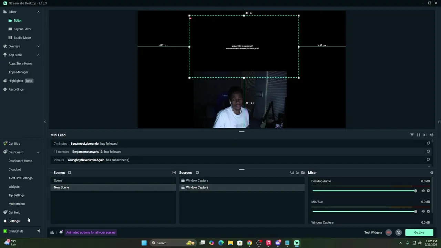Image resolution: width=441 pixels, height=248 pixels.
Task: Open the Layout Editor
Action: click(22, 29)
